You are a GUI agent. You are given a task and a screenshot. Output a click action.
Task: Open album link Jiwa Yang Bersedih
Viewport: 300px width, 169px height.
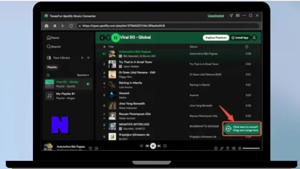pos(201,106)
